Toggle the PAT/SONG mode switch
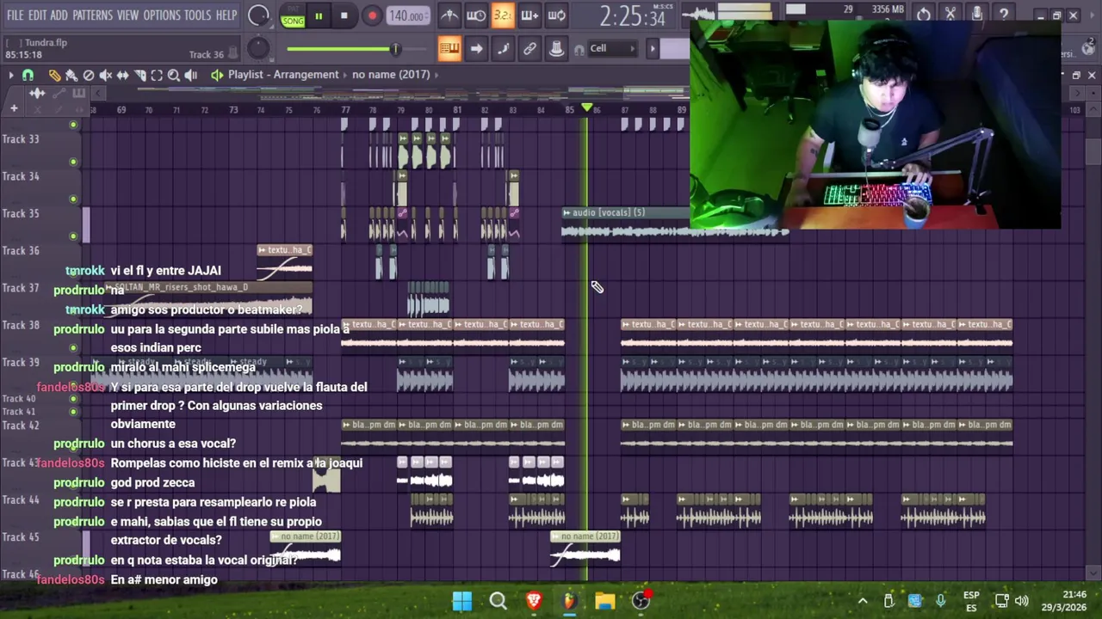 293,15
